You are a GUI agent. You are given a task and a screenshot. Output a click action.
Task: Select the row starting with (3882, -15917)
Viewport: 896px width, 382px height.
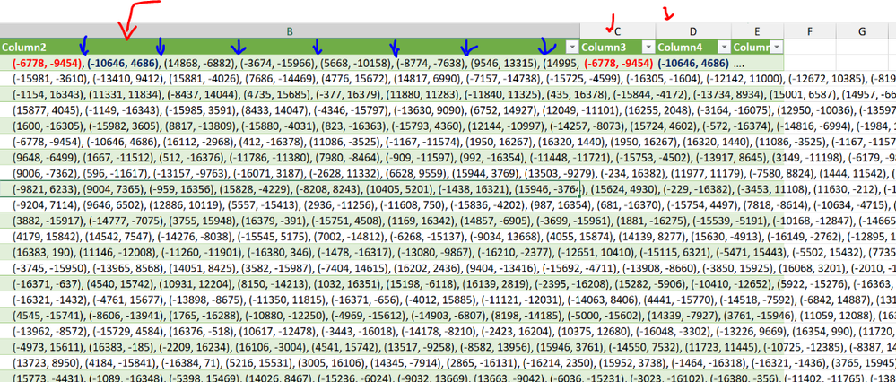tap(448, 220)
